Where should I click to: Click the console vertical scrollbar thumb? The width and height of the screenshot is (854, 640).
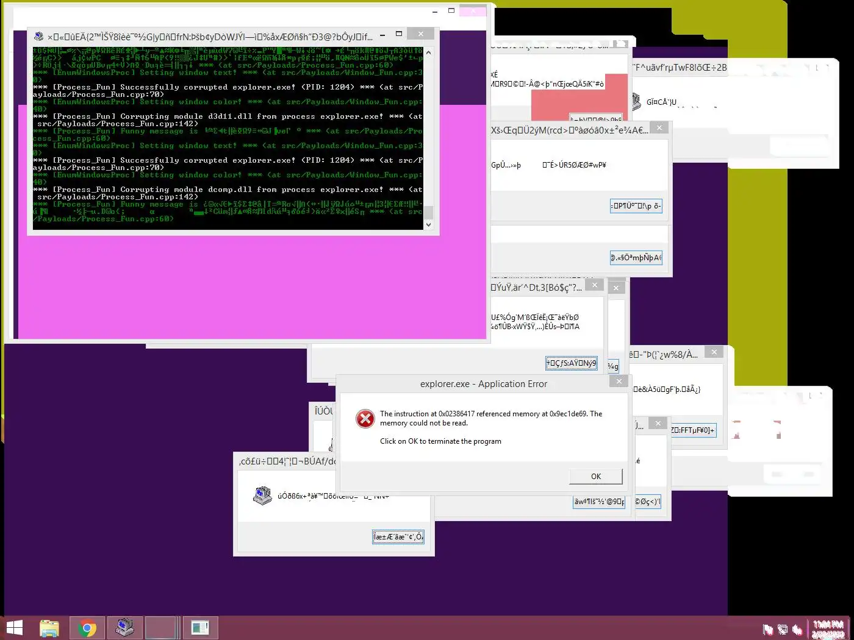(x=428, y=212)
